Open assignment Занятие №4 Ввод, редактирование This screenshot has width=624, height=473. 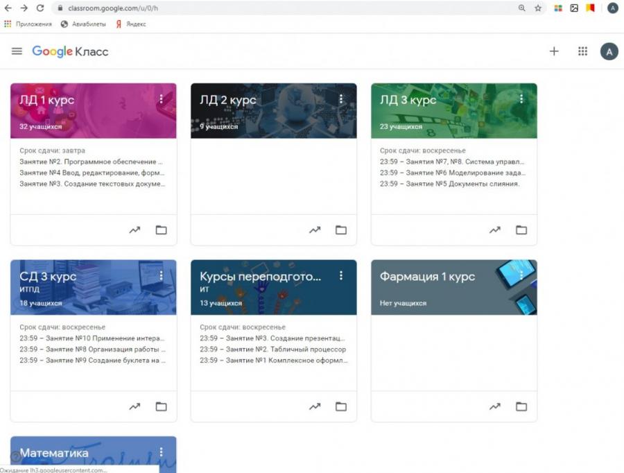(x=92, y=173)
